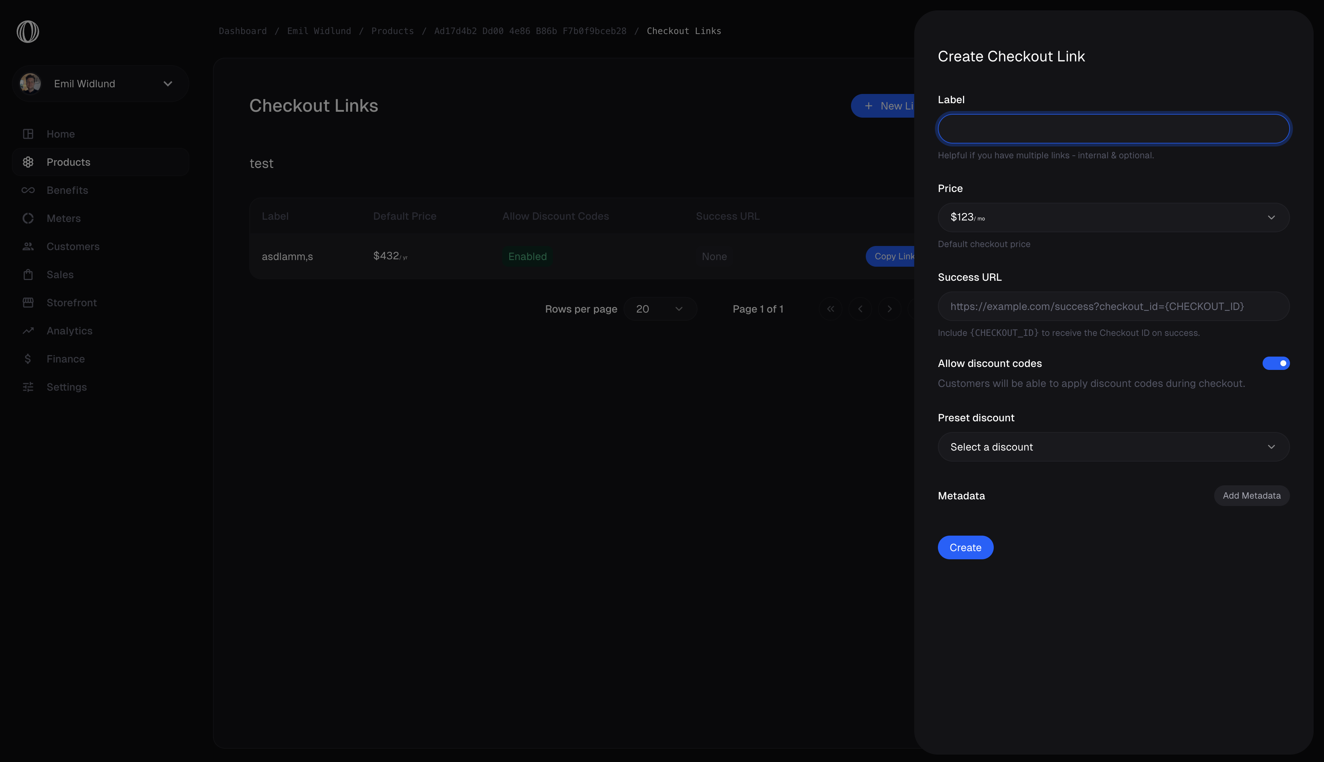Screen dimensions: 1324x762
Task: Go to first page double-chevron
Action: coord(831,309)
